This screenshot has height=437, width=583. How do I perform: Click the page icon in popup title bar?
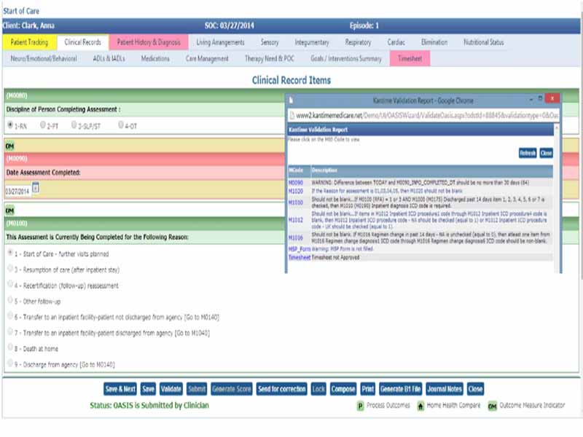291,98
